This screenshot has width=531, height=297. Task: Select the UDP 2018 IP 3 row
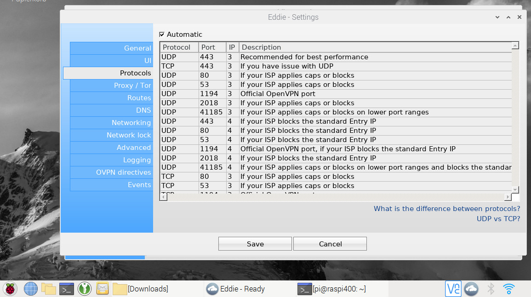click(336, 103)
